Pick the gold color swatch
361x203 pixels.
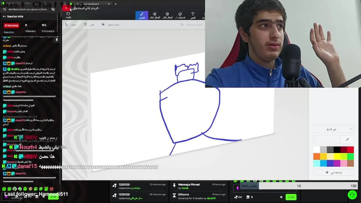click(x=323, y=156)
